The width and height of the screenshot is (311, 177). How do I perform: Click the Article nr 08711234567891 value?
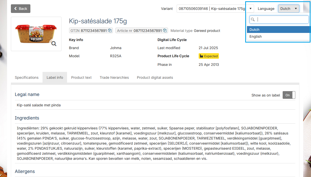[x=148, y=31]
